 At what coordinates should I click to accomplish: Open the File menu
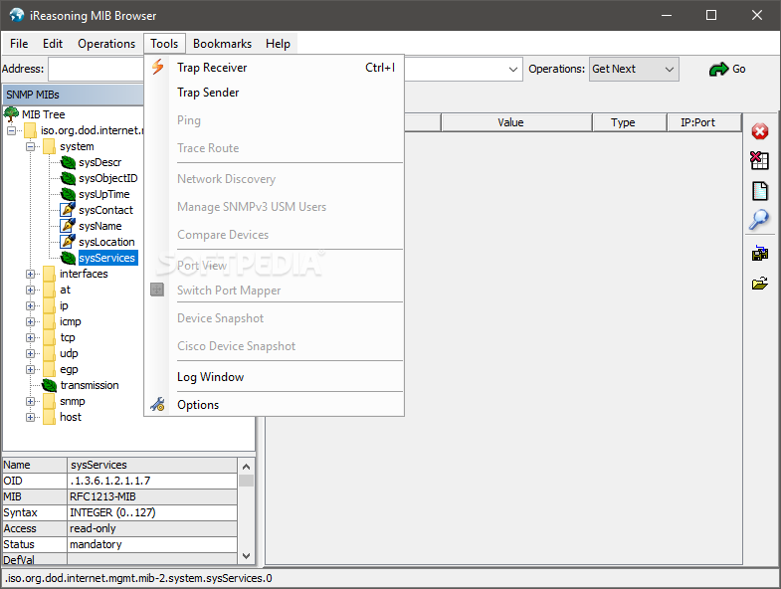[19, 44]
